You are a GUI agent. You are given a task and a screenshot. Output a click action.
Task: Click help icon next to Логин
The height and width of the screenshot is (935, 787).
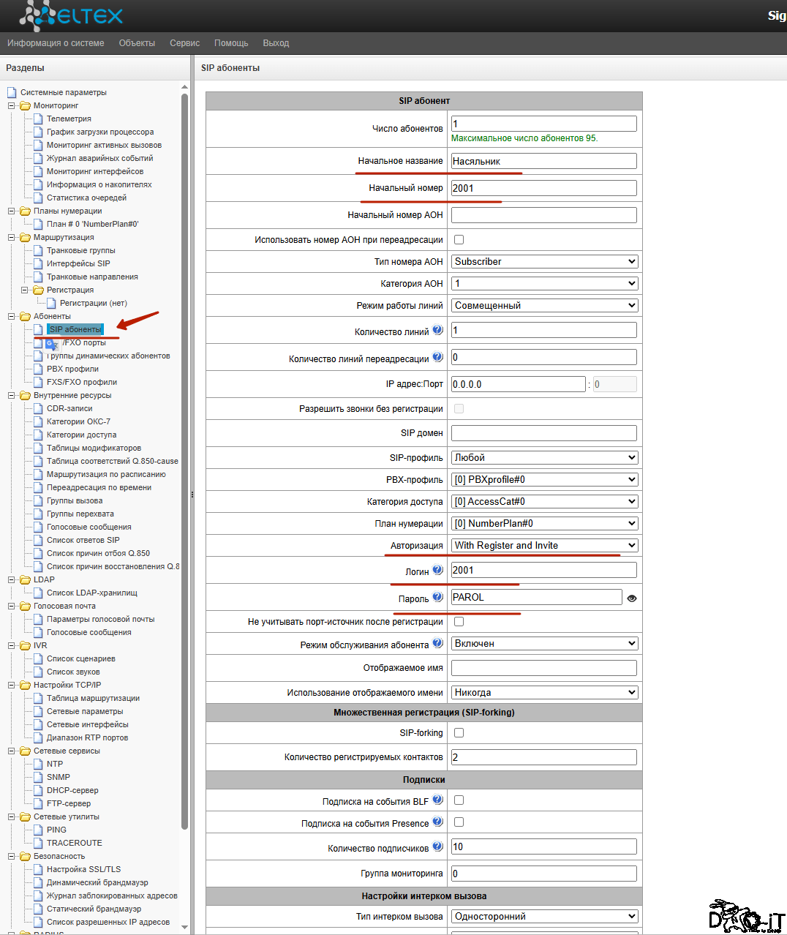437,570
